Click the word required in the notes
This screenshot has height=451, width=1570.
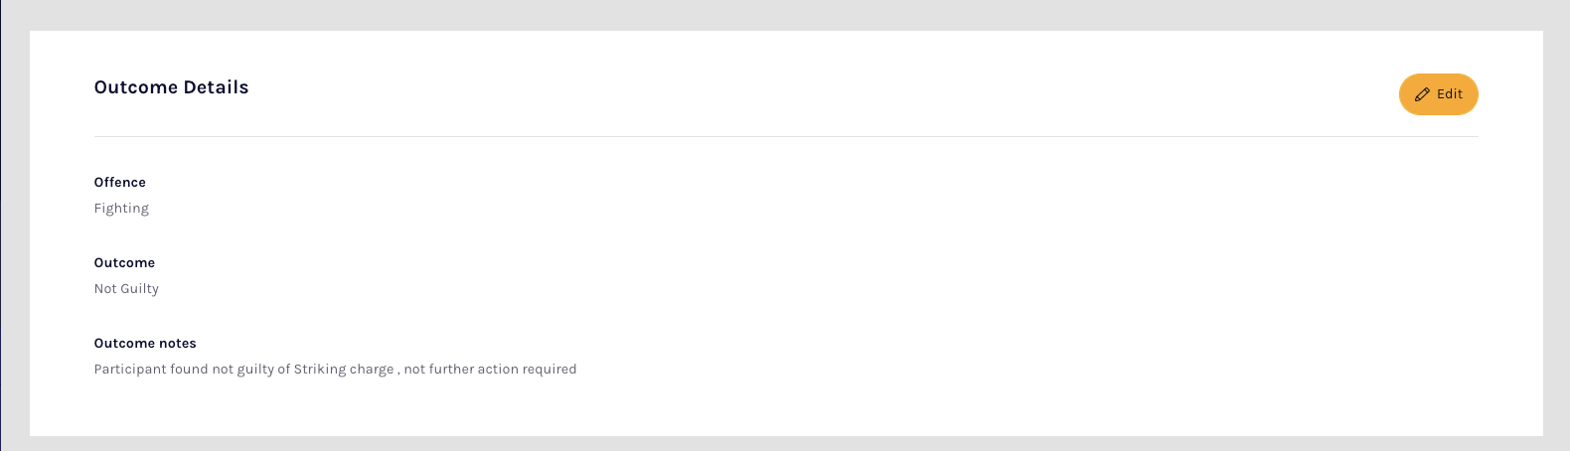pos(549,370)
